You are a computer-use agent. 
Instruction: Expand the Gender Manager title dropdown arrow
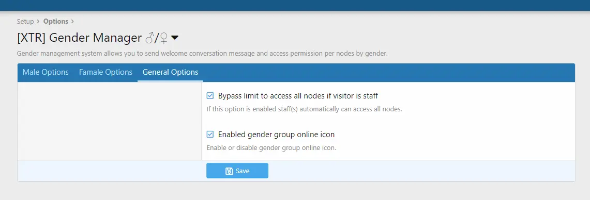point(175,38)
